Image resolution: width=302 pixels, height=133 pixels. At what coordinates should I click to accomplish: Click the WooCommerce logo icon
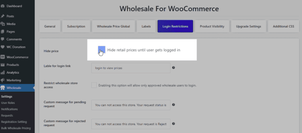[x=2, y=57]
